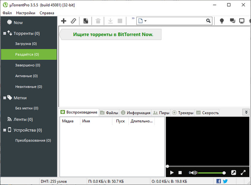The image size is (251, 185).
Task: Click the µTorrent logo in title bar
Action: point(5,5)
